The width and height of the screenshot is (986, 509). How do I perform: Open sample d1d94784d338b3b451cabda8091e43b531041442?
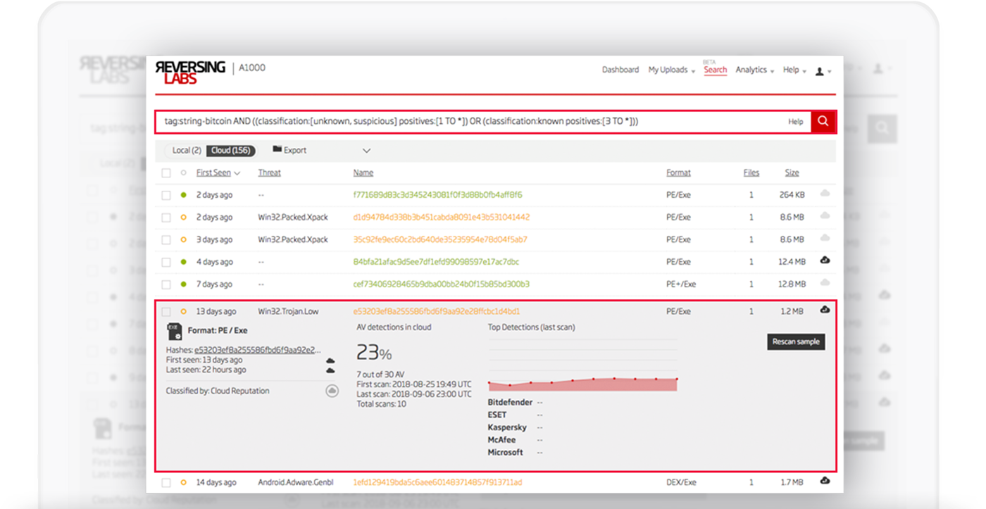442,218
